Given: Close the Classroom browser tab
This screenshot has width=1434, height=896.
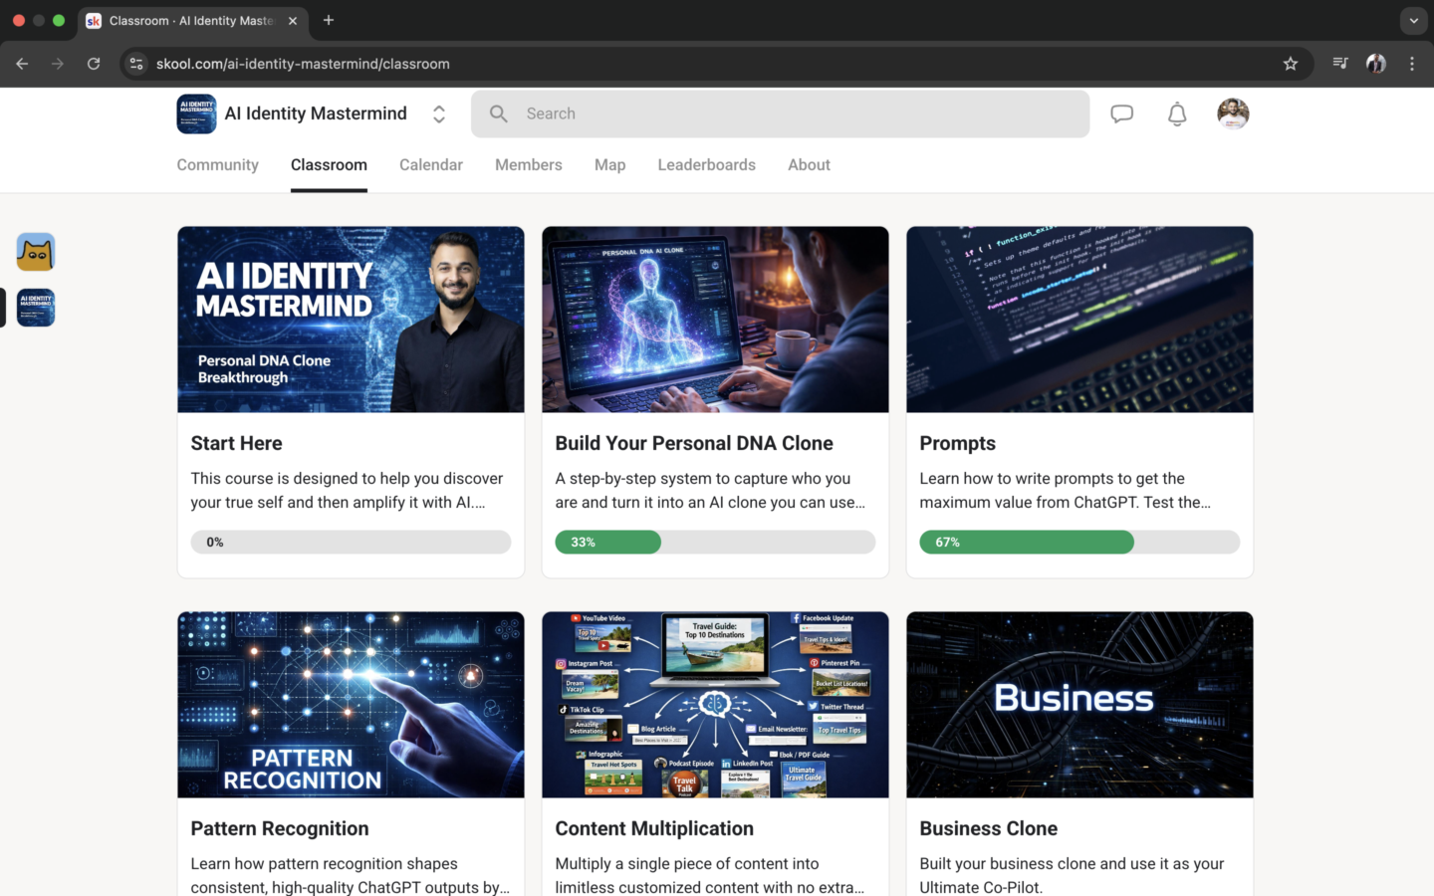Looking at the screenshot, I should point(293,20).
